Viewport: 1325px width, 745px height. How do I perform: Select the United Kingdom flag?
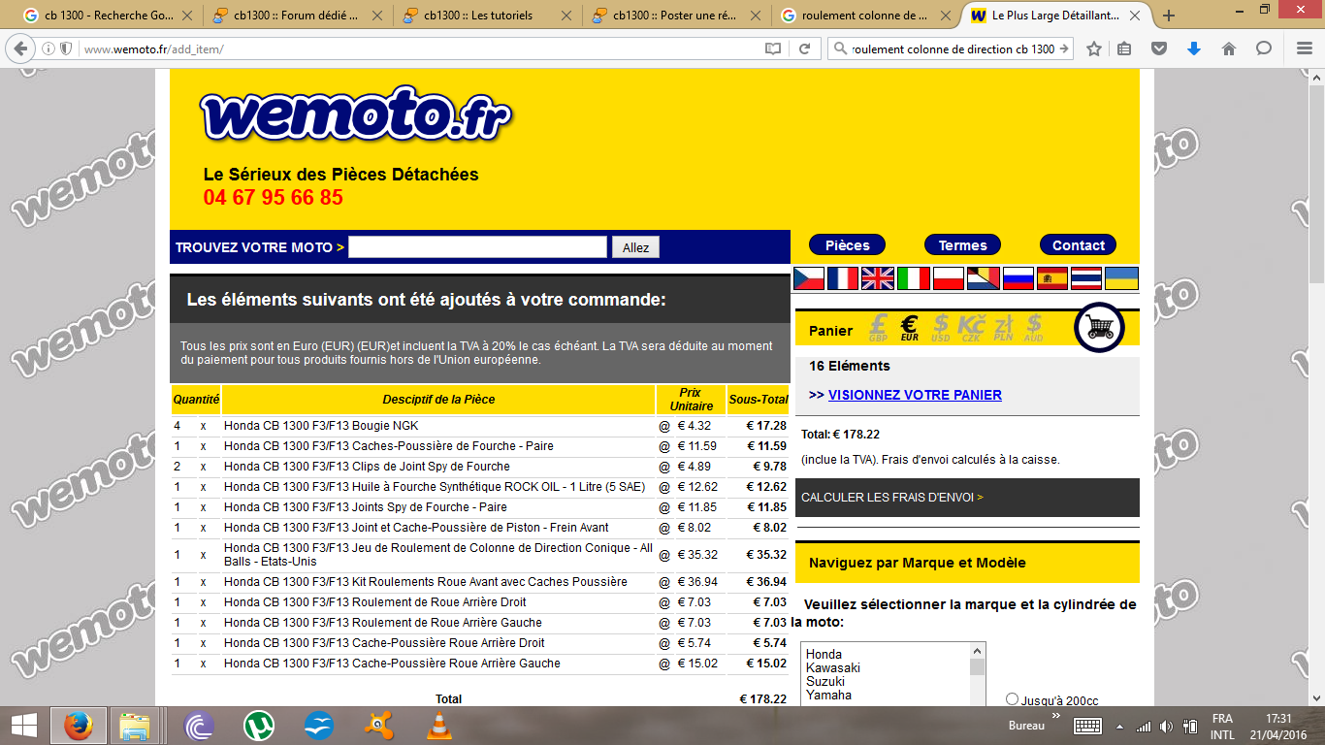pos(878,278)
